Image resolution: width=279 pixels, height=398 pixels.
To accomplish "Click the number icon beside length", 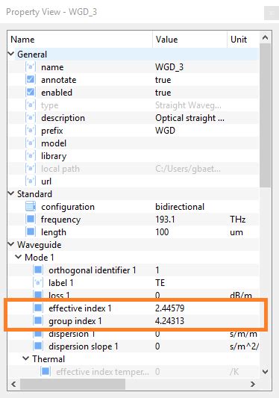I will 31,231.
